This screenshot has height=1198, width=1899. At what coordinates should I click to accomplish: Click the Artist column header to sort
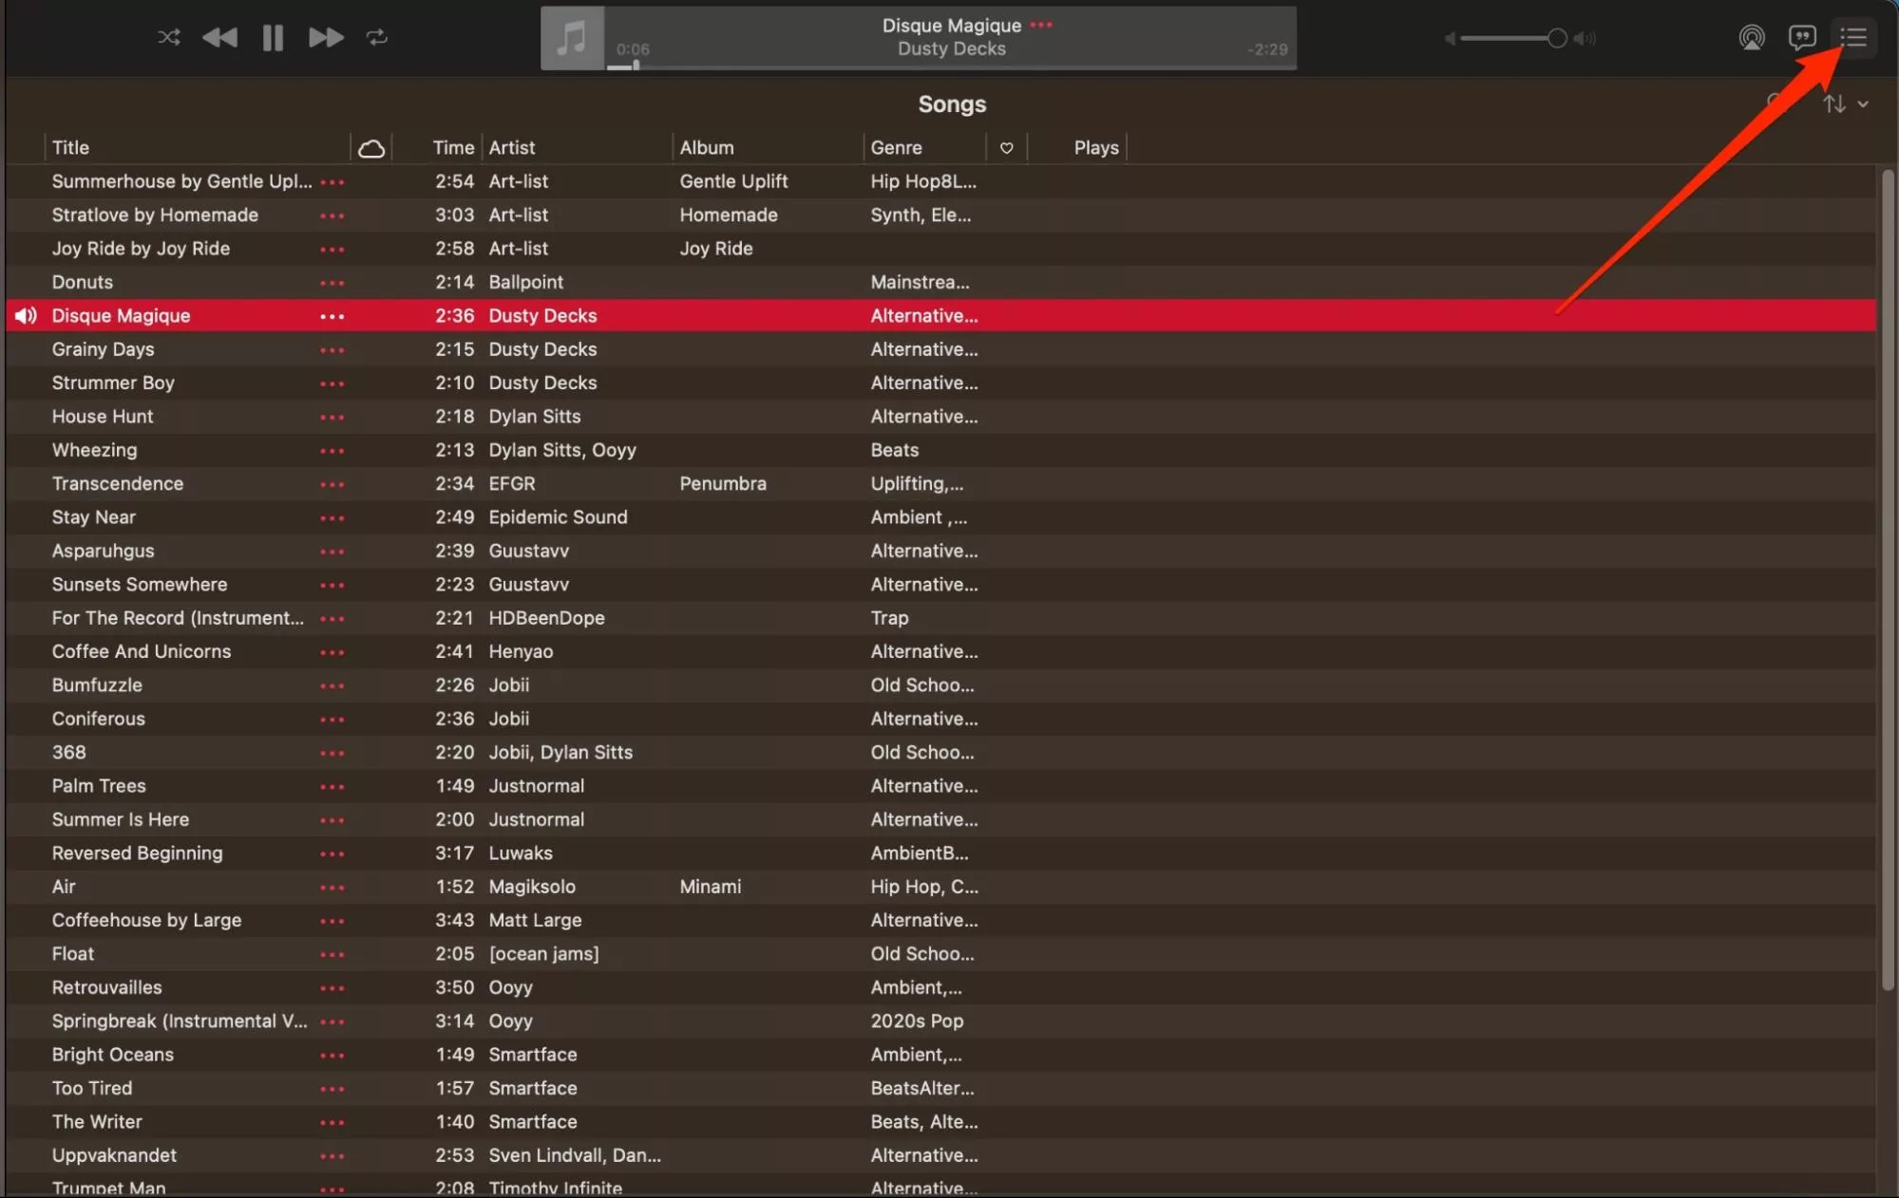pyautogui.click(x=511, y=148)
